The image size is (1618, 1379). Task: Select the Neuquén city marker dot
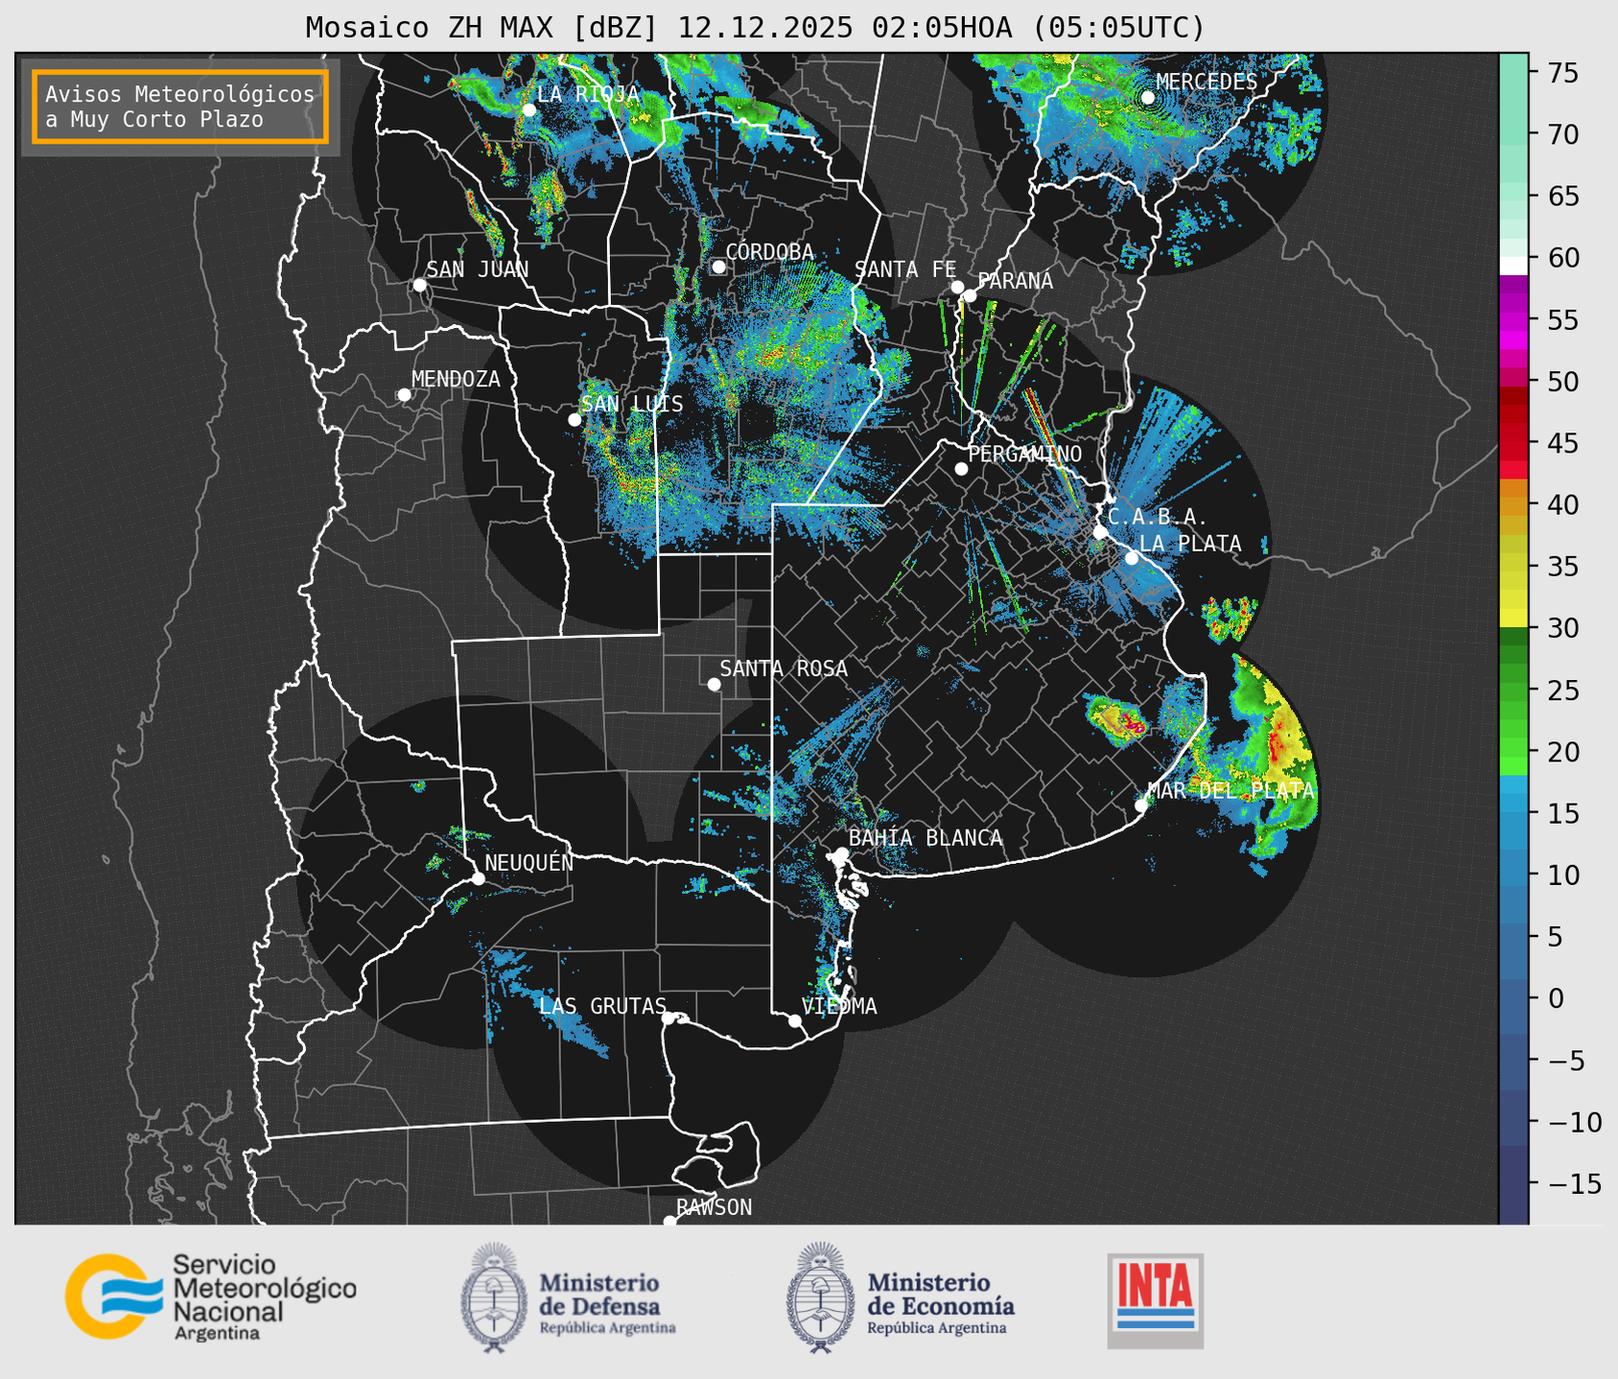478,878
